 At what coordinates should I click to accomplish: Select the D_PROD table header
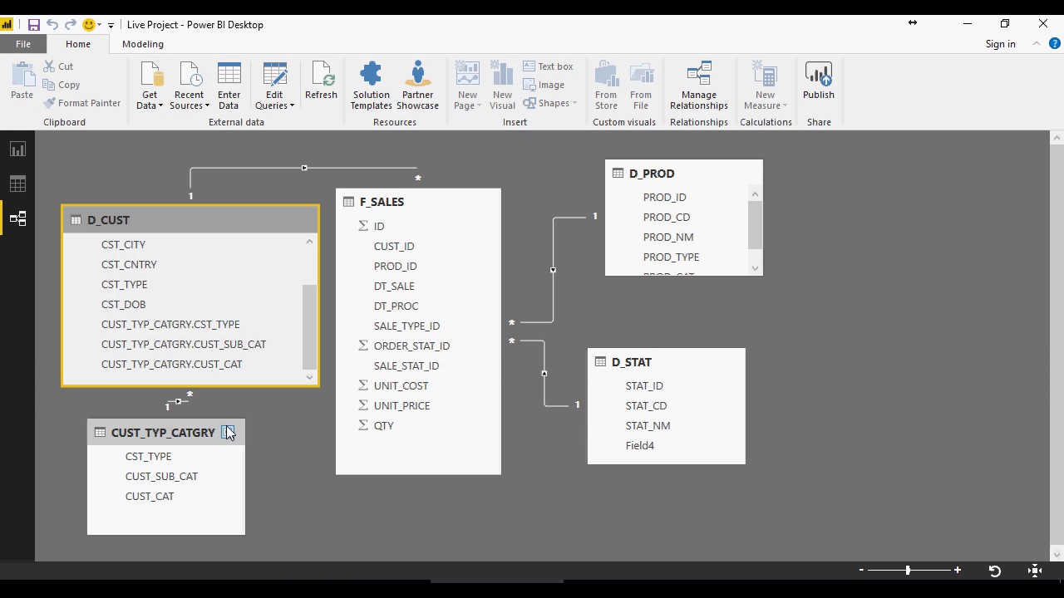click(x=683, y=174)
